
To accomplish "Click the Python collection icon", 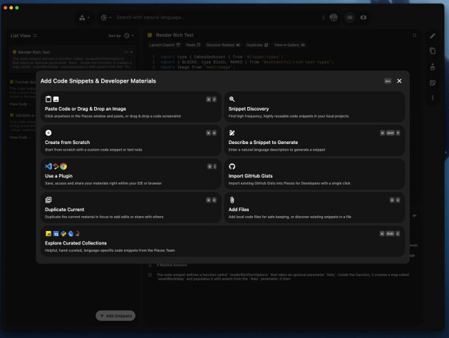I will click(63, 233).
